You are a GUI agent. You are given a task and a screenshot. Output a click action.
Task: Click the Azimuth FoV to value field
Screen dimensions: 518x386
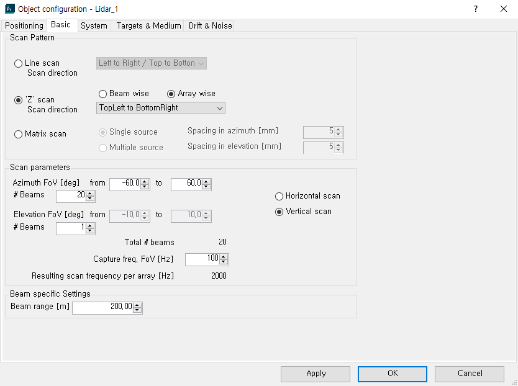[187, 184]
